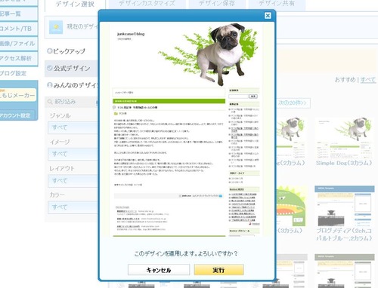Open 画像/ファイル in the sidebar
378x288 pixels.
click(18, 44)
